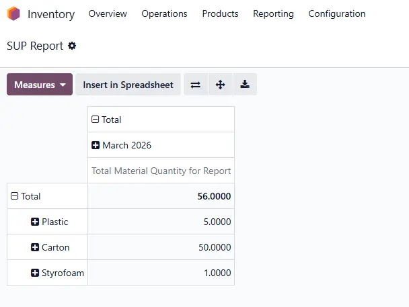Open the Products menu
Image resolution: width=409 pixels, height=307 pixels.
pyautogui.click(x=220, y=14)
